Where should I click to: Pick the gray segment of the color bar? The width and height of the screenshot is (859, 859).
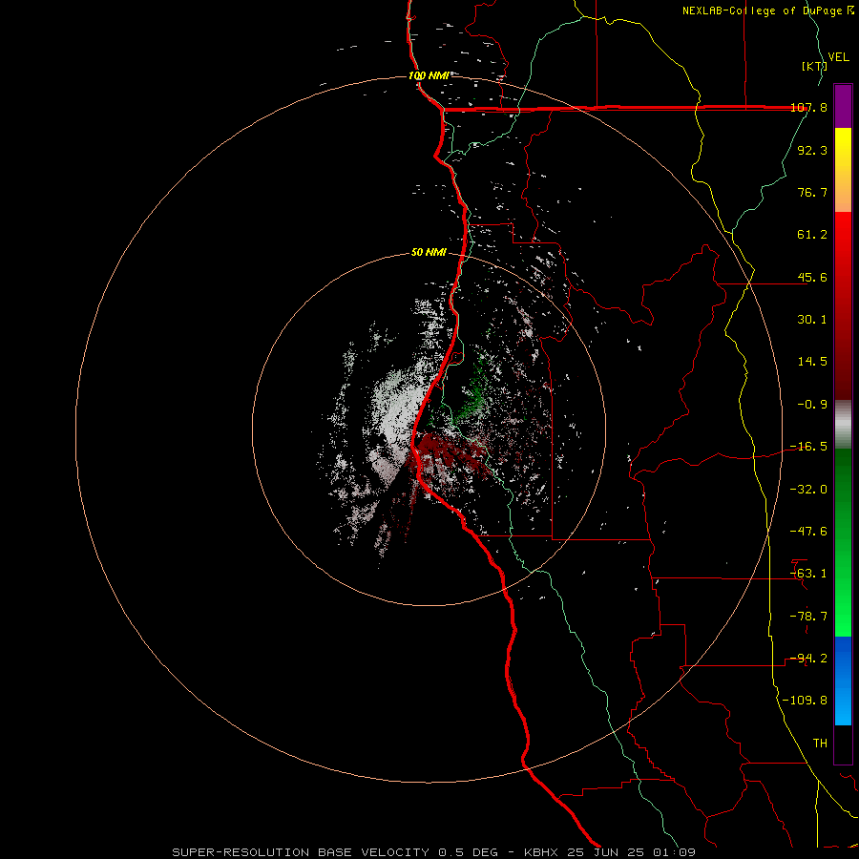pyautogui.click(x=843, y=425)
